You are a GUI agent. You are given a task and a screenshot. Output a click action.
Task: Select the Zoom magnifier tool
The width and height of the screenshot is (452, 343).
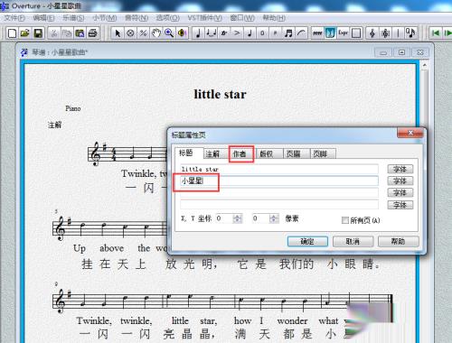[x=169, y=33]
